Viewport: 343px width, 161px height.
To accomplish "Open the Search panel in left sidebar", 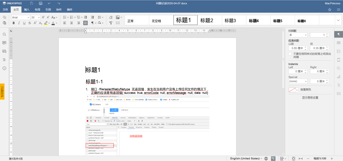I will click(4, 34).
